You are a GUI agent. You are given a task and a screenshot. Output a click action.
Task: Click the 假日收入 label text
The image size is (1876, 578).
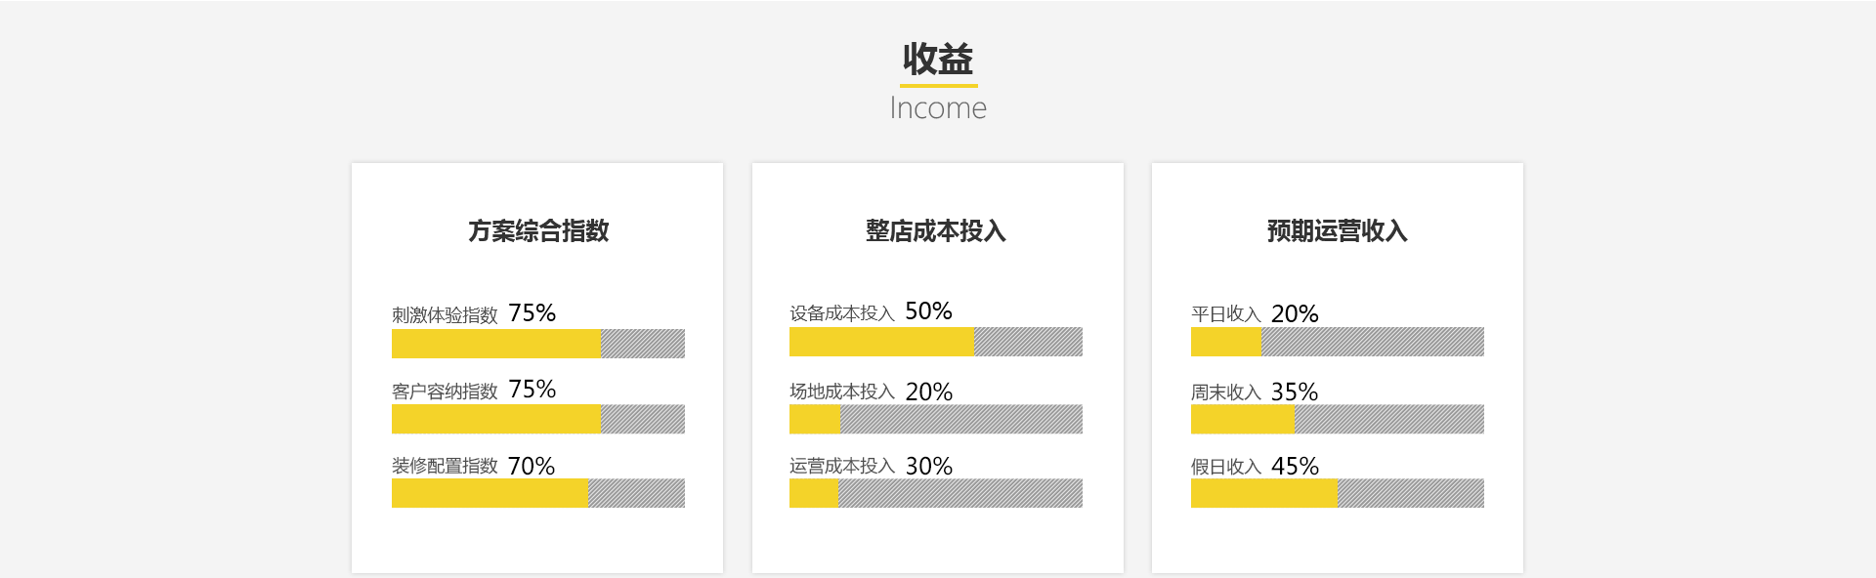1226,467
